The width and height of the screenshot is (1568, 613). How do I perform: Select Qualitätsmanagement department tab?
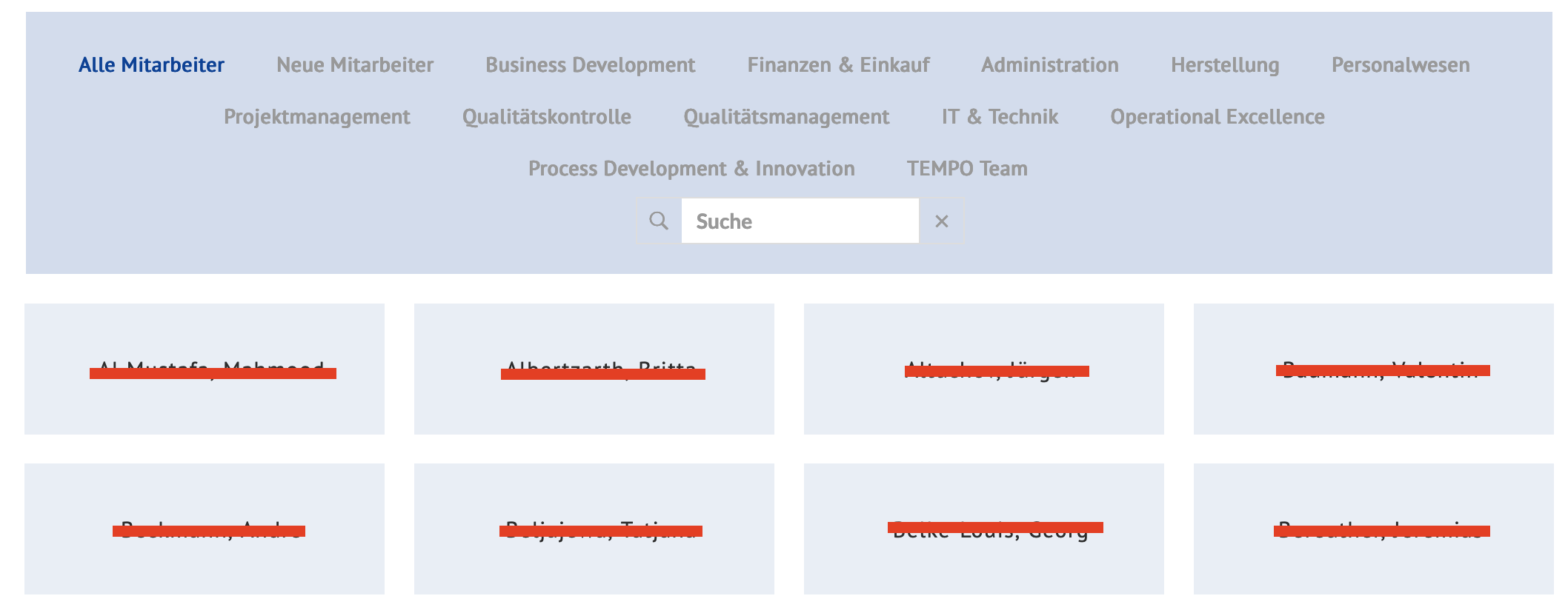pyautogui.click(x=786, y=117)
